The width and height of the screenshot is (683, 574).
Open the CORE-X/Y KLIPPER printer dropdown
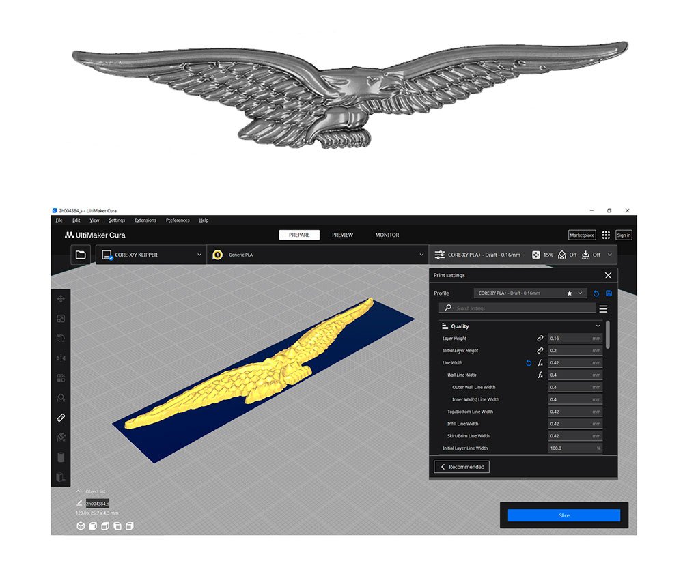coord(152,255)
